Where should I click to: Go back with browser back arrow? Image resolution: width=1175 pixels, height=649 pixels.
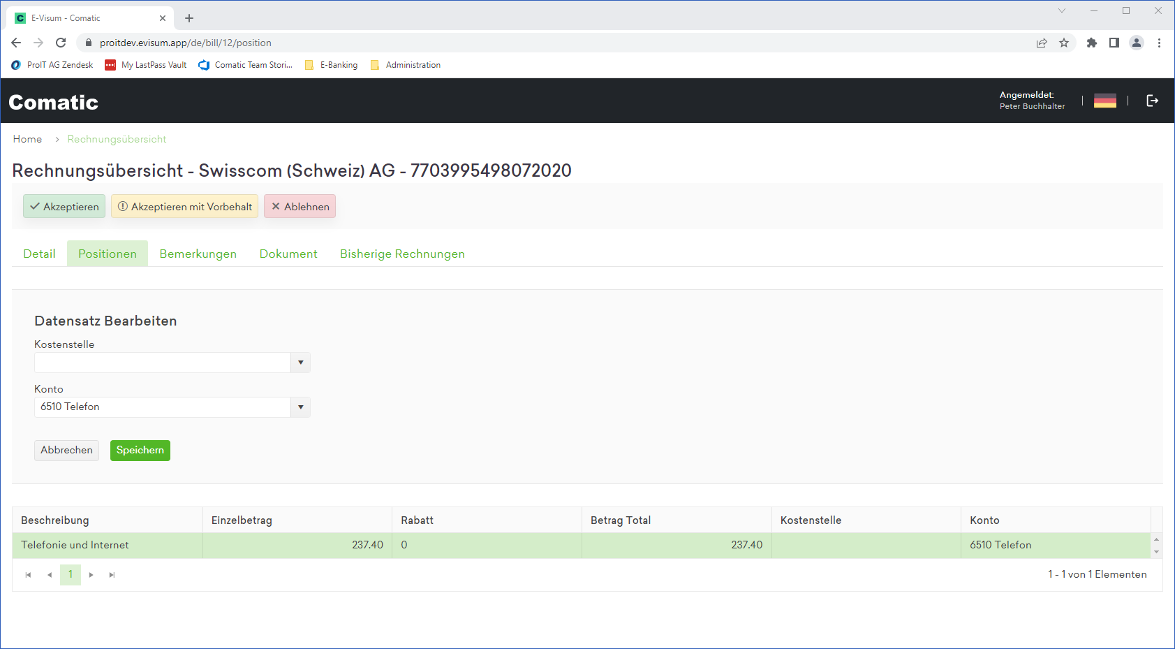click(x=16, y=43)
